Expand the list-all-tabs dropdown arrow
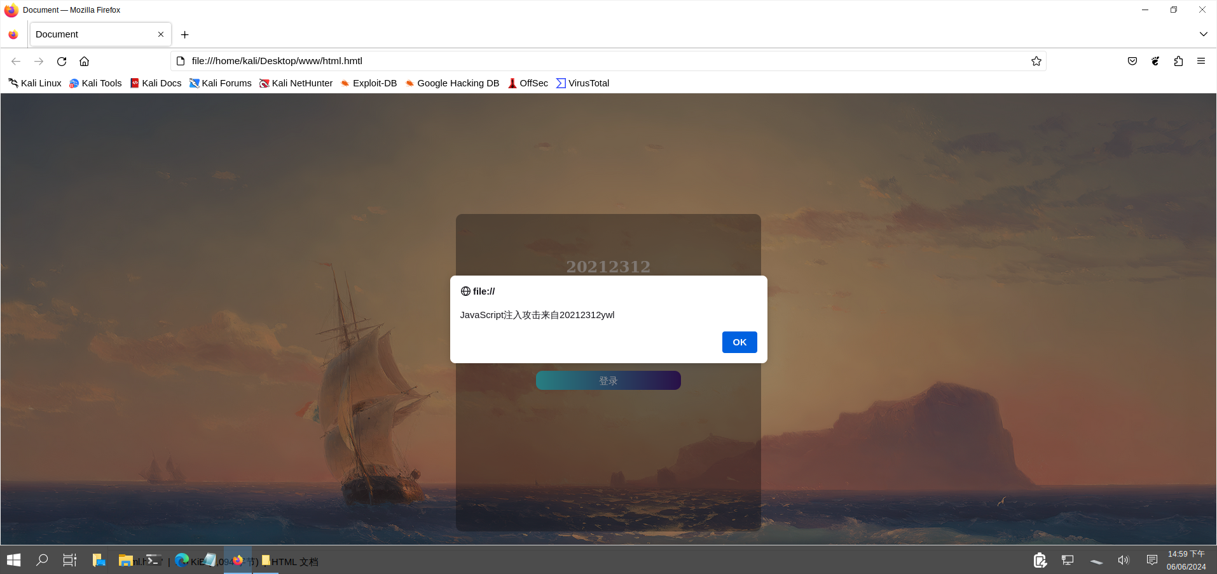Screen dimensions: 1217x574 tap(1204, 34)
